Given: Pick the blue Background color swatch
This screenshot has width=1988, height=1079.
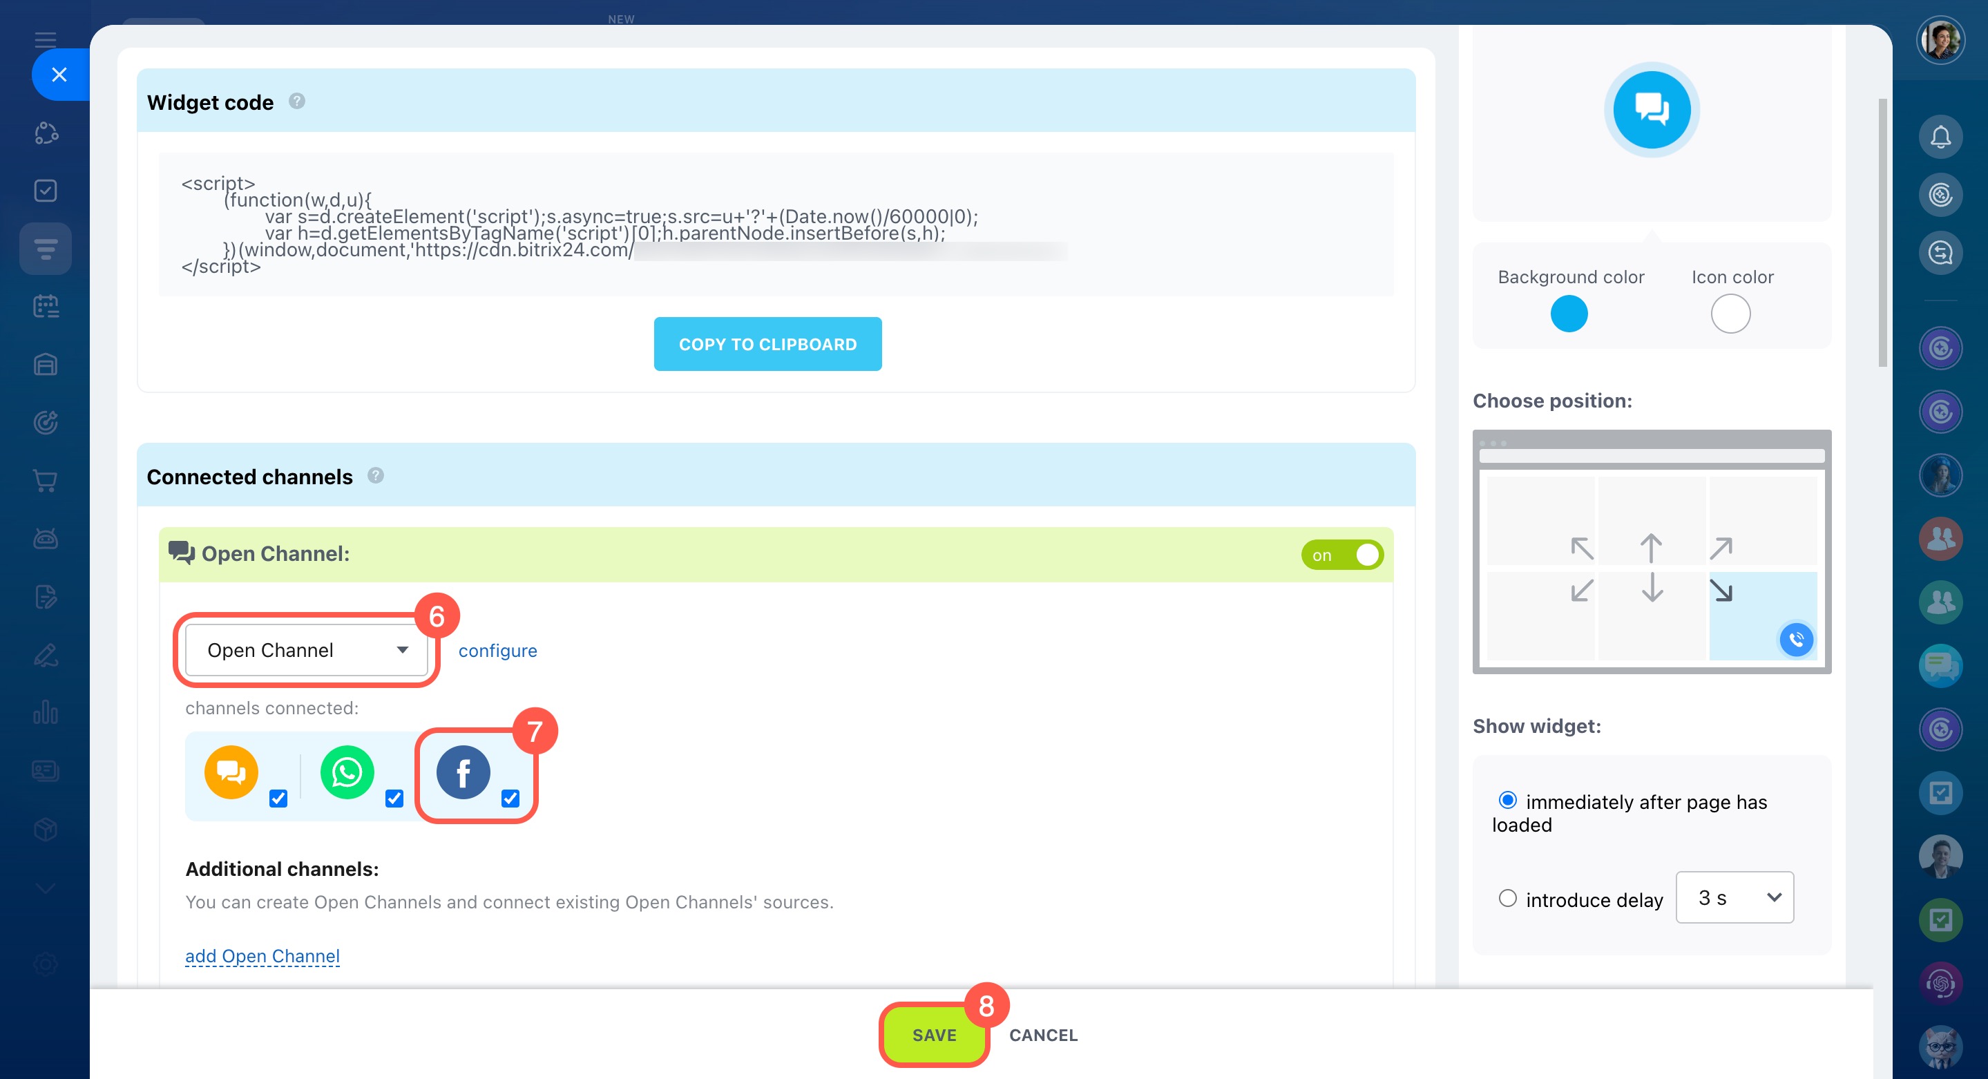Looking at the screenshot, I should (x=1568, y=314).
